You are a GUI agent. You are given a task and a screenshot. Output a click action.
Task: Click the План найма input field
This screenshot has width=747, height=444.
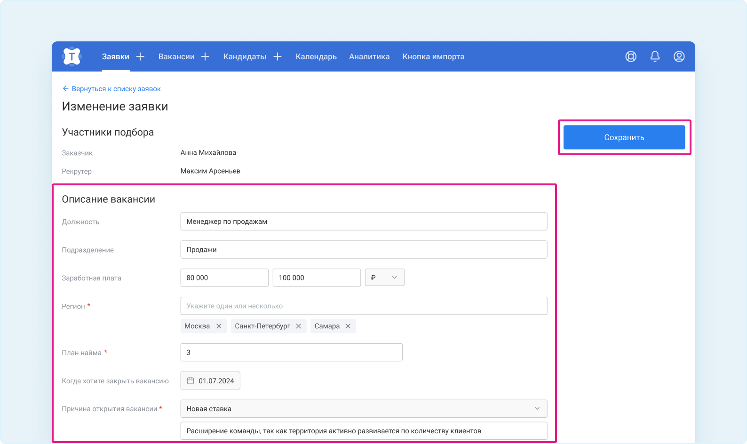tap(291, 352)
